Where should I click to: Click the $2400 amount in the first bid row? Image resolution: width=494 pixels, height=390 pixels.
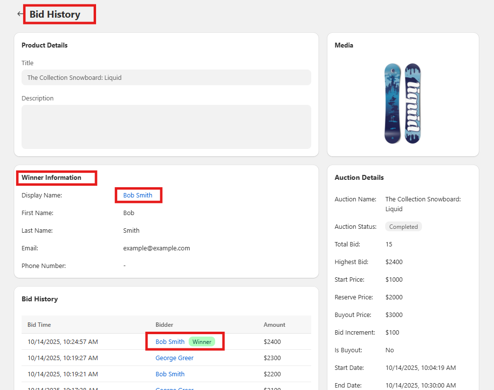pos(272,341)
